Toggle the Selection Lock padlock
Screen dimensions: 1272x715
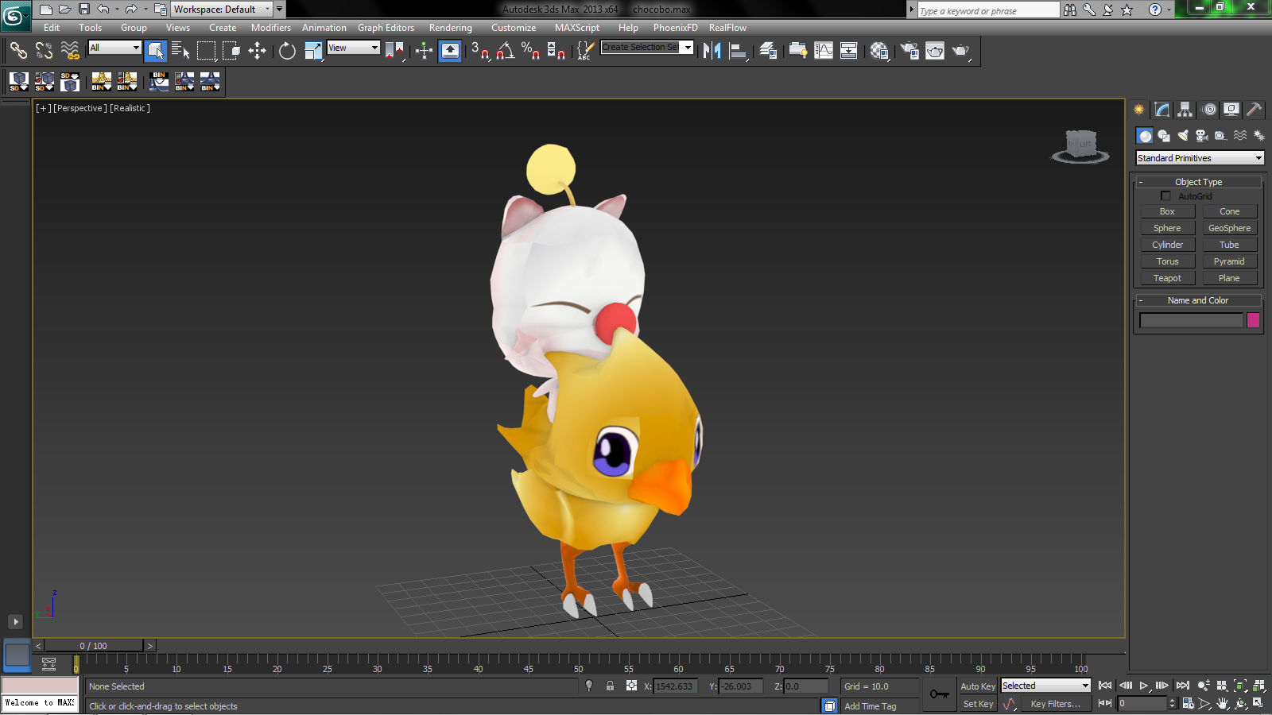(610, 686)
